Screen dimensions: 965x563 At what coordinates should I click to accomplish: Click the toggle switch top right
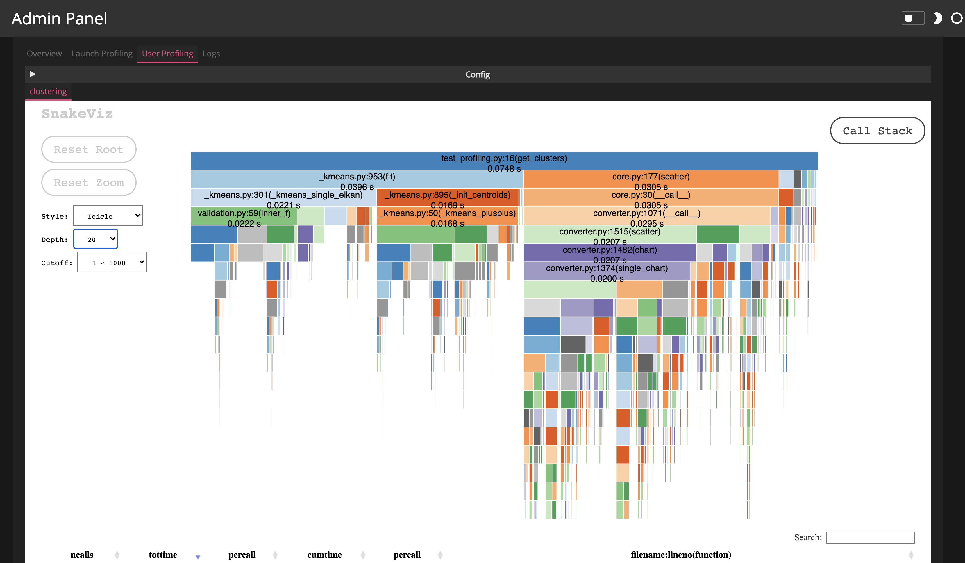[x=912, y=18]
